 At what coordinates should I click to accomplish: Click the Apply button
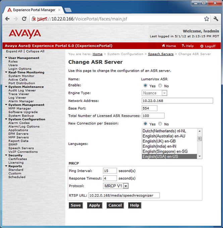[95, 205]
